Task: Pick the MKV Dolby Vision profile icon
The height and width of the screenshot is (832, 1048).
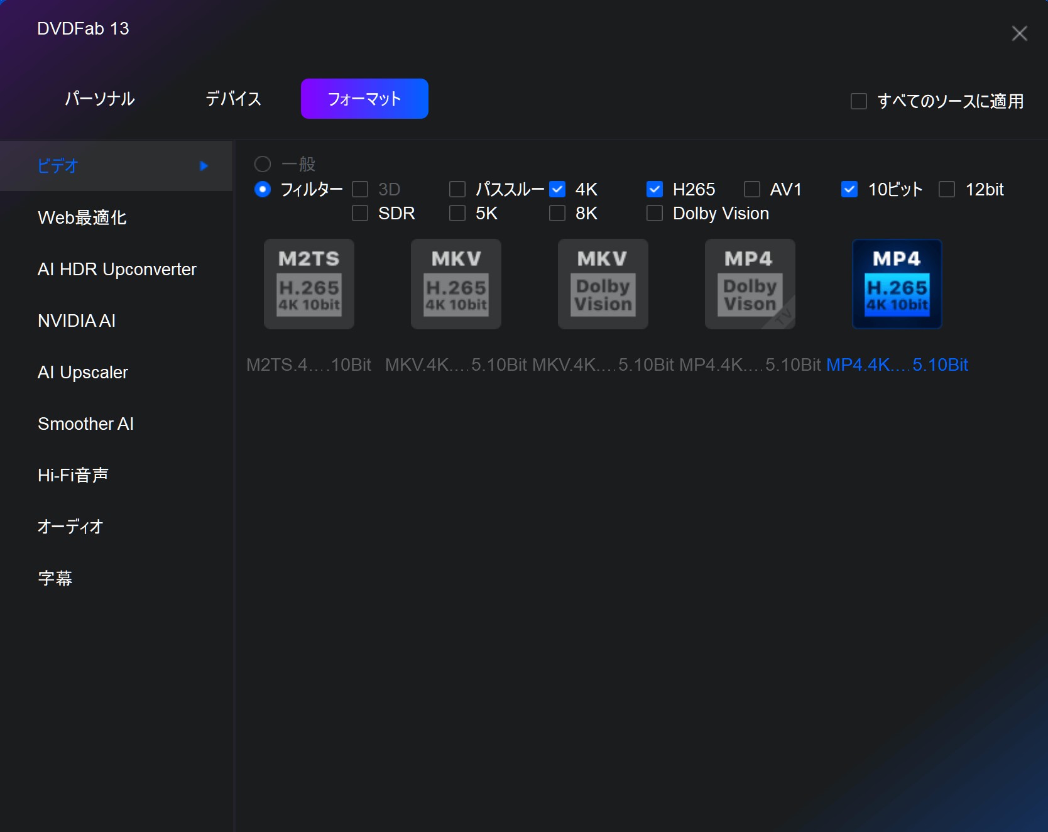Action: click(603, 284)
